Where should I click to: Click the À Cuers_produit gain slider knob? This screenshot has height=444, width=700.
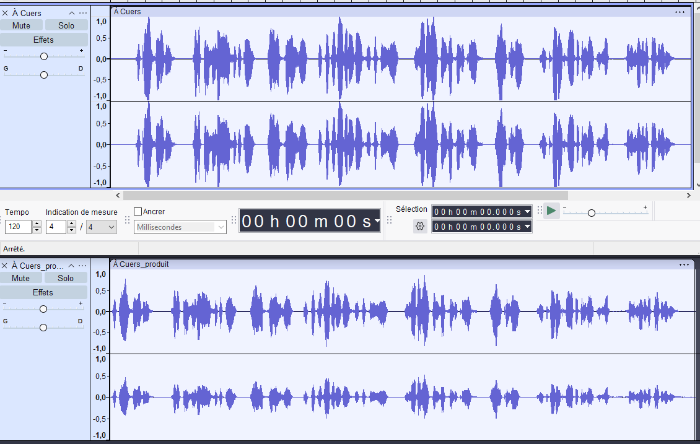pyautogui.click(x=43, y=309)
